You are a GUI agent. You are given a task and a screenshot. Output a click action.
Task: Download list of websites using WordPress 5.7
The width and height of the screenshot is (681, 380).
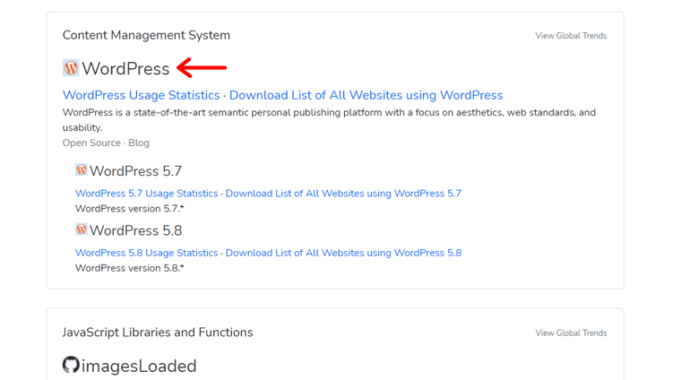pyautogui.click(x=343, y=194)
